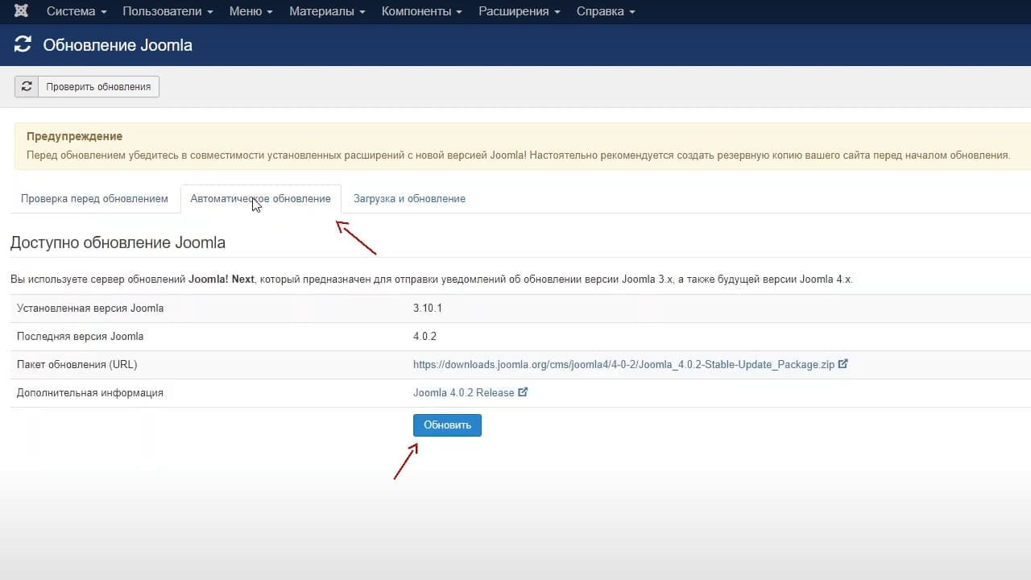Click the blue Обновить button
The height and width of the screenshot is (580, 1031).
447,425
